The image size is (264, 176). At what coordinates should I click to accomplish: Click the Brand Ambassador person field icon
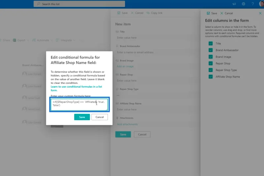point(117,46)
